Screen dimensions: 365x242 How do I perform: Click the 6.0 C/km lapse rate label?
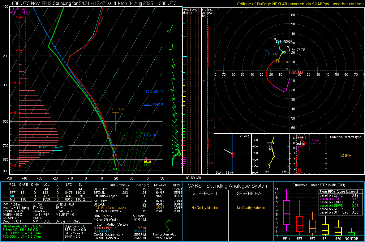point(117,109)
